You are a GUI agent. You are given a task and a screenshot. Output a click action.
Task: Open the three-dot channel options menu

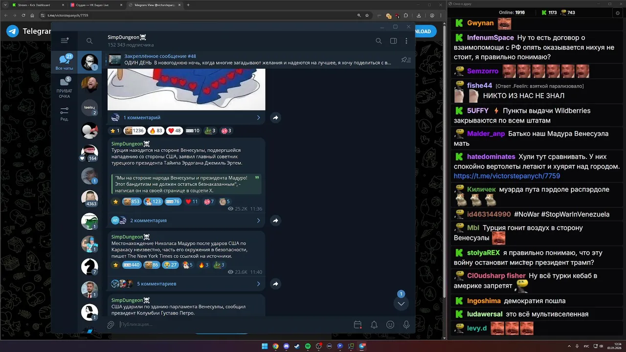click(406, 41)
